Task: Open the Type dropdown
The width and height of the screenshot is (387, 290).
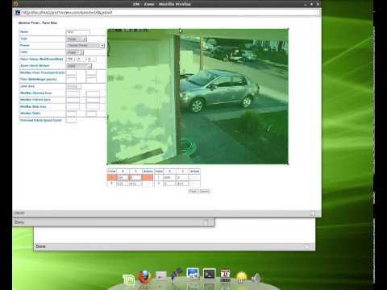Action: [77, 39]
